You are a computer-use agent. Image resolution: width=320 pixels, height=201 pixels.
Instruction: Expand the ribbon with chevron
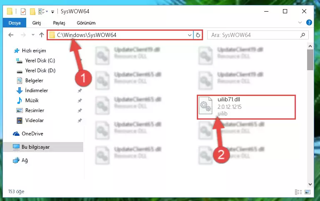[300, 22]
